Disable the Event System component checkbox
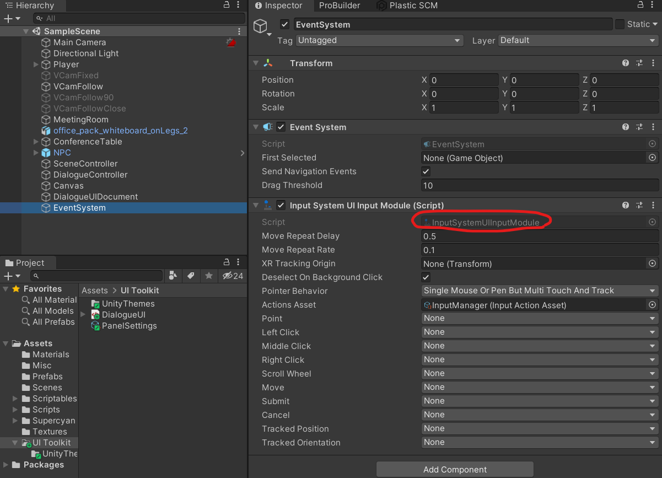The image size is (662, 478). (281, 127)
